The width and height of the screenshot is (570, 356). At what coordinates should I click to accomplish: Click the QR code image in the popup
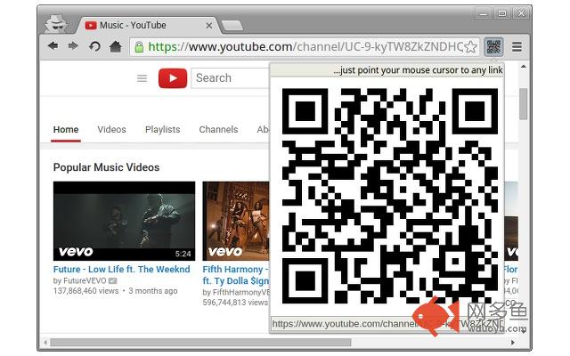[x=390, y=196]
